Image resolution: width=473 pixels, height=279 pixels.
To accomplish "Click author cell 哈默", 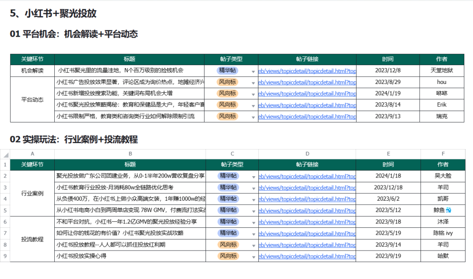I will point(443,256).
